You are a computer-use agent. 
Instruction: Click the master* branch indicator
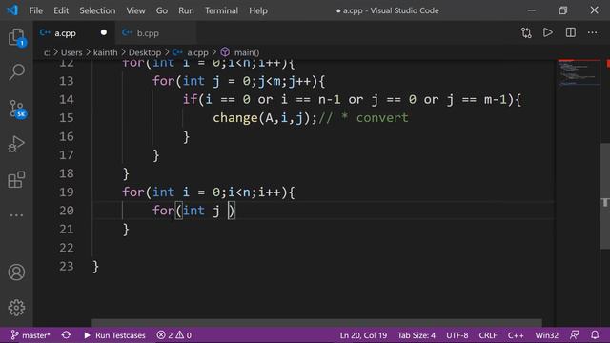coord(30,334)
